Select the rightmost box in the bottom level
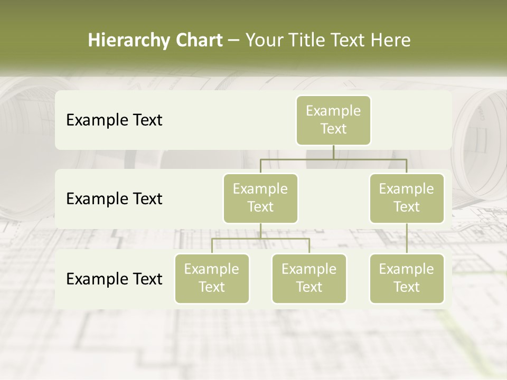The image size is (507, 380). click(x=407, y=278)
